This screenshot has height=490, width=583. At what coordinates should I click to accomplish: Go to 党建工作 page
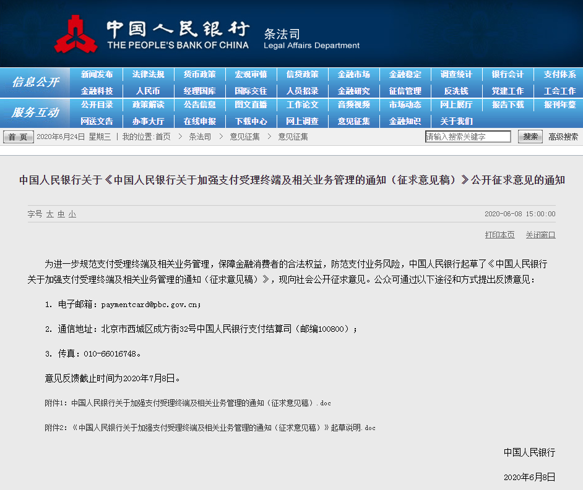(x=507, y=91)
